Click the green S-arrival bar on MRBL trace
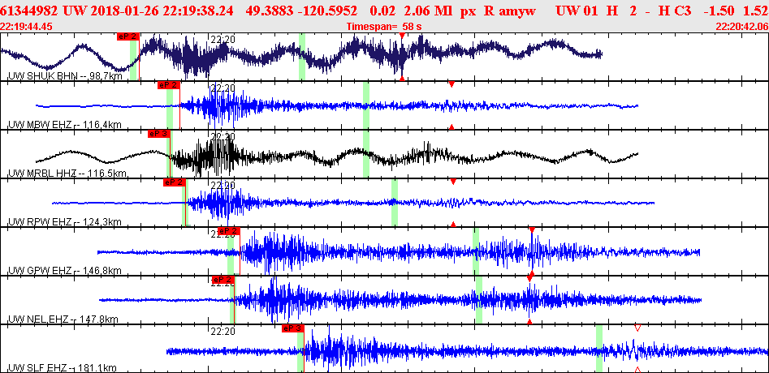The height and width of the screenshot is (373, 769). tap(366, 154)
